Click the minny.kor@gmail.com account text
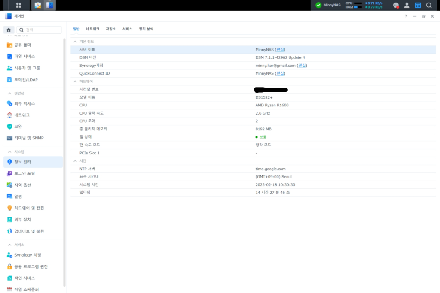The height and width of the screenshot is (293, 440). pos(275,66)
